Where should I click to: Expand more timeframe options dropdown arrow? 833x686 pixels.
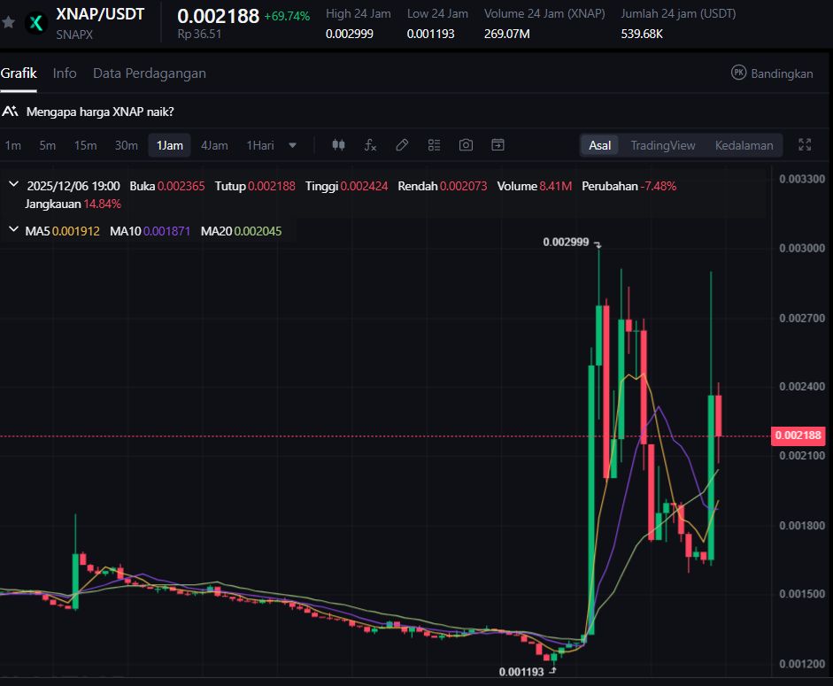[293, 145]
